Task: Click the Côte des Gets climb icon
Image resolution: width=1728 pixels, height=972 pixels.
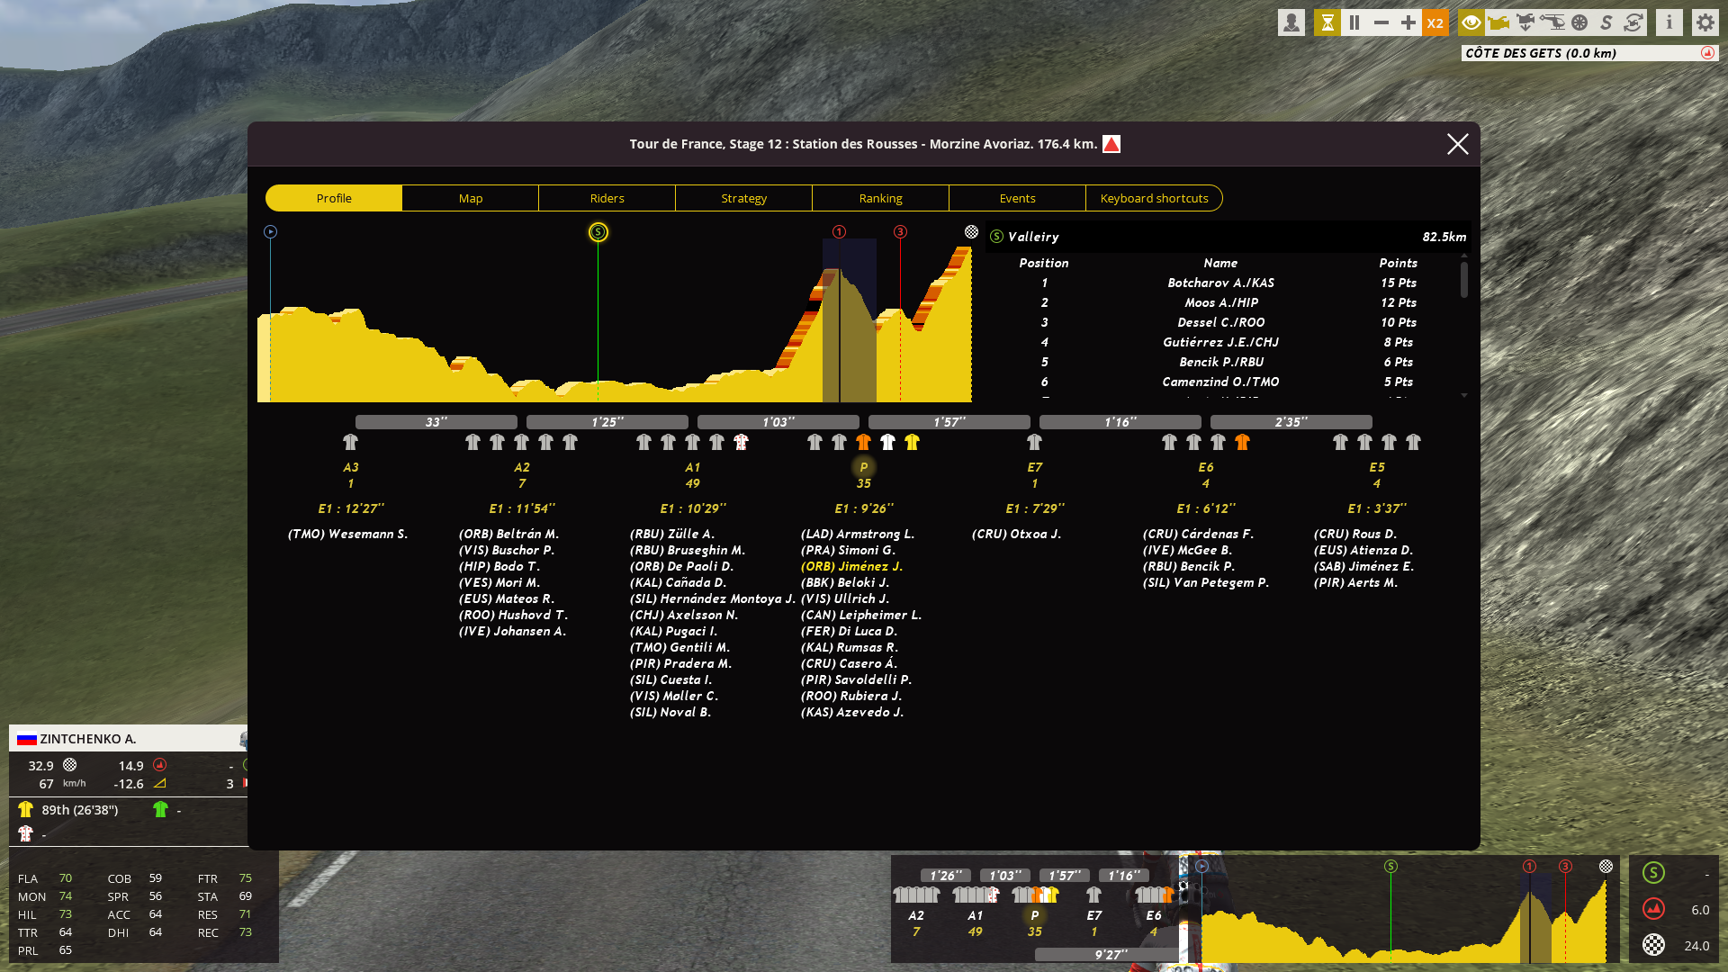Action: pos(1707,53)
